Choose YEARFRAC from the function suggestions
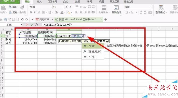 click(x=93, y=52)
